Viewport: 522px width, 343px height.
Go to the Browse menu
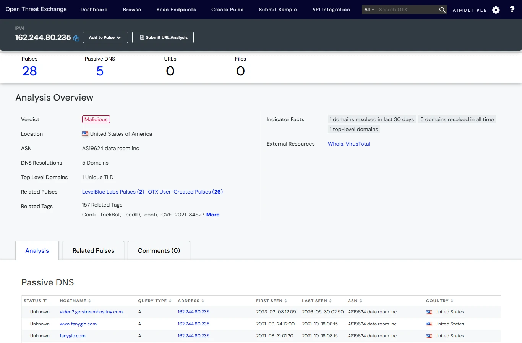132,10
